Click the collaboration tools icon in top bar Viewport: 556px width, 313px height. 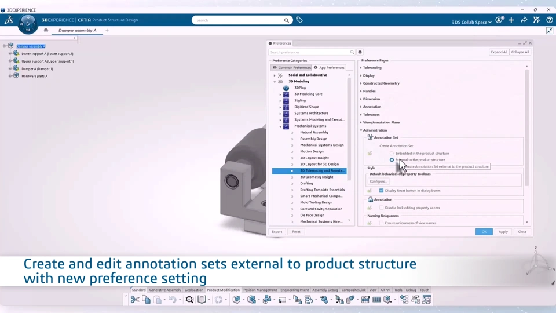536,20
